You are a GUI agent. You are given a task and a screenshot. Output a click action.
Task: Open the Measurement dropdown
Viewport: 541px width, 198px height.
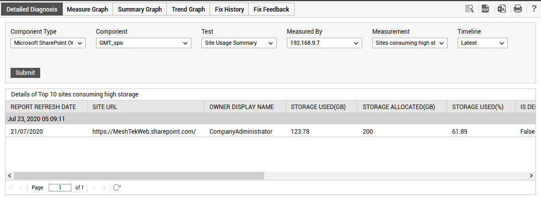410,43
